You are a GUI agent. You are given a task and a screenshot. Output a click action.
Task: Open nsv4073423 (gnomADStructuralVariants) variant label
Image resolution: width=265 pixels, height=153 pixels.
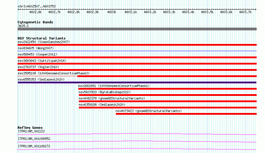click(x=149, y=111)
